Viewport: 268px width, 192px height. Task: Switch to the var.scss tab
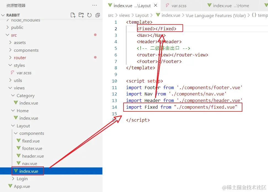coord(179,6)
